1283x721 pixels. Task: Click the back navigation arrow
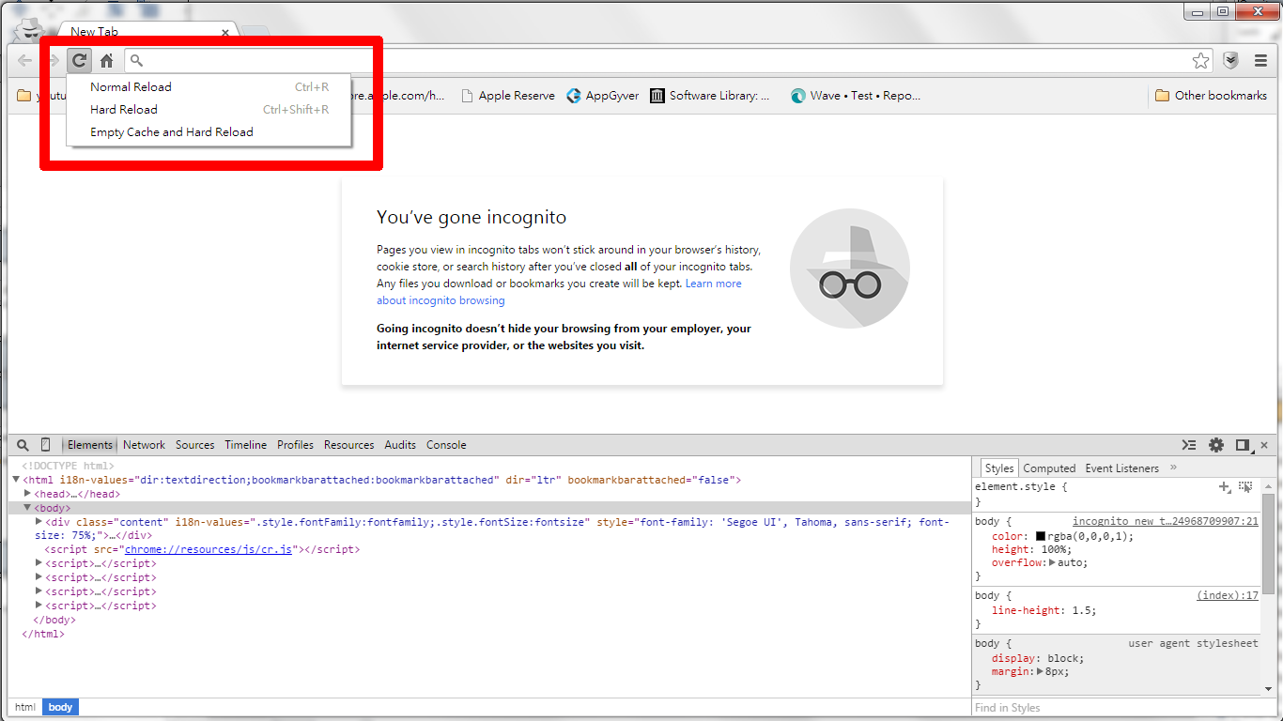(25, 61)
